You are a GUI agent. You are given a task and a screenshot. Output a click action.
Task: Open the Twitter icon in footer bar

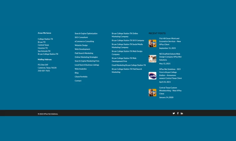[x=174, y=113]
